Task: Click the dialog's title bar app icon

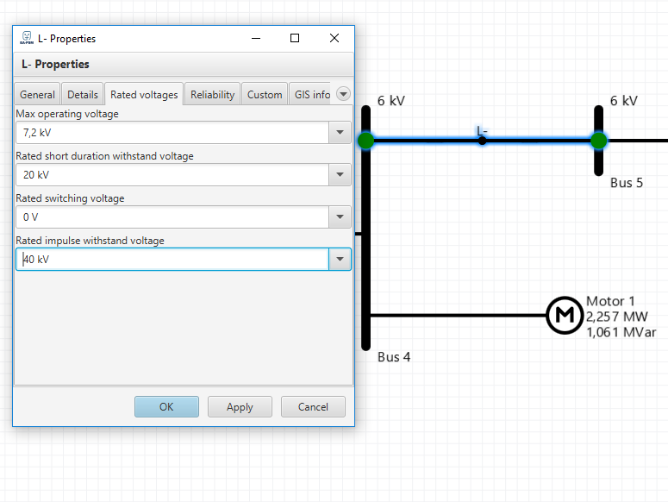Action: tap(27, 38)
